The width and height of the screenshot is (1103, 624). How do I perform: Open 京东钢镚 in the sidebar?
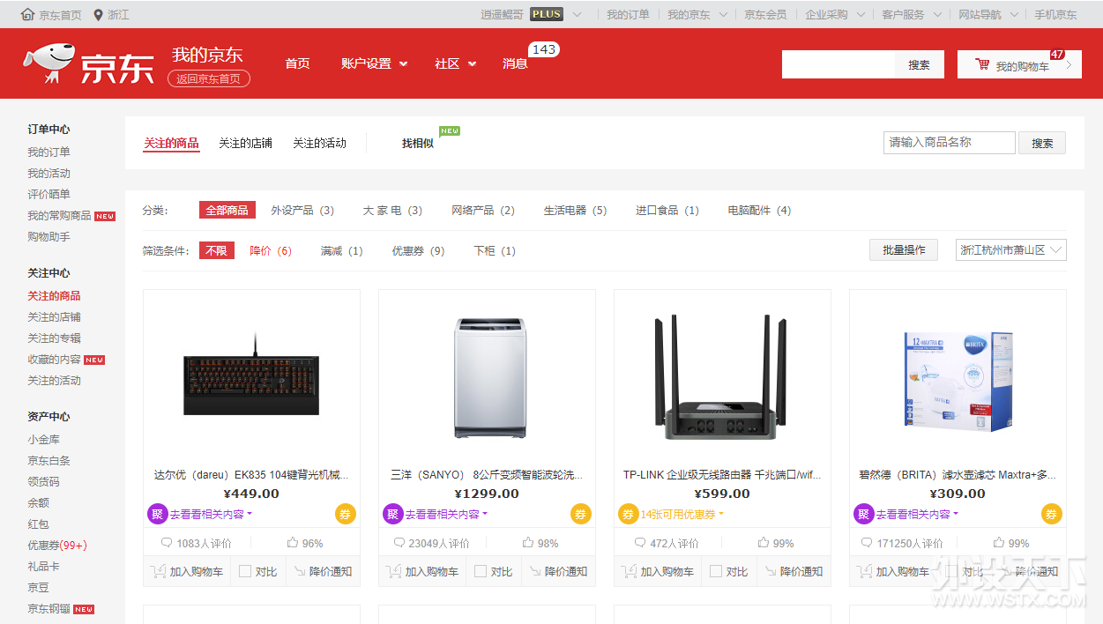[48, 609]
